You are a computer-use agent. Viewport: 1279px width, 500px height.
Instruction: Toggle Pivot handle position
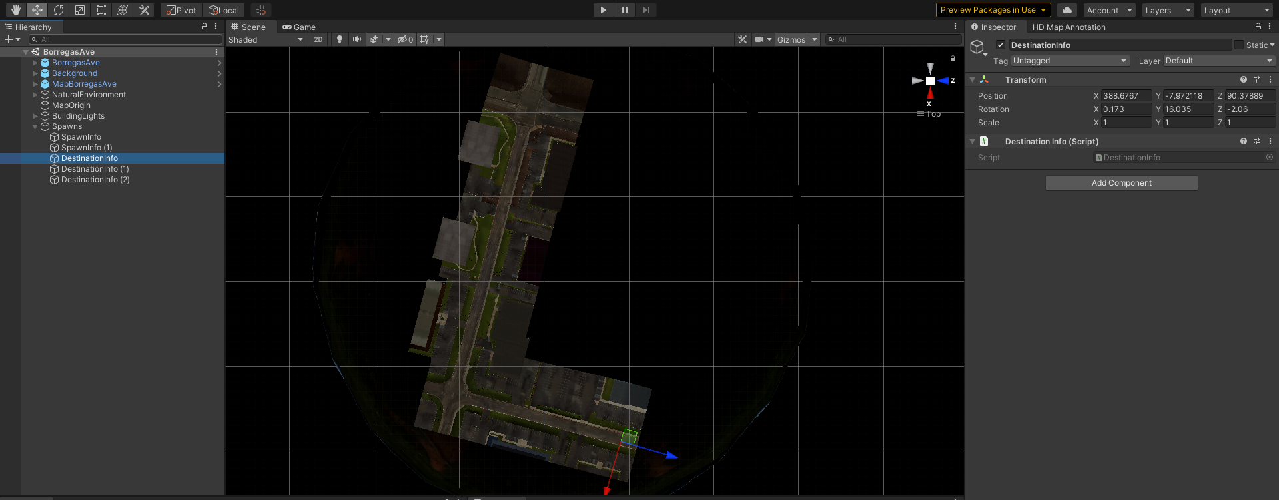(181, 10)
